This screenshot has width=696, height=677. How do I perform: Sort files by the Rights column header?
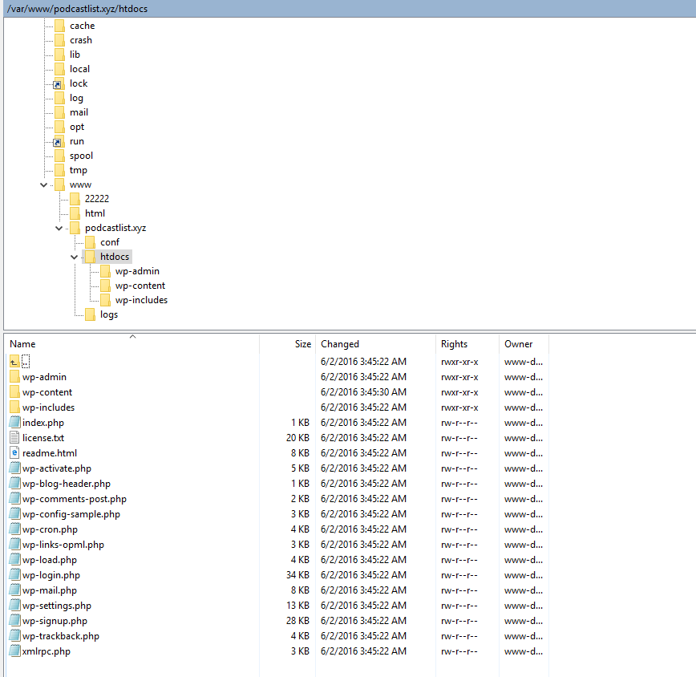(467, 344)
